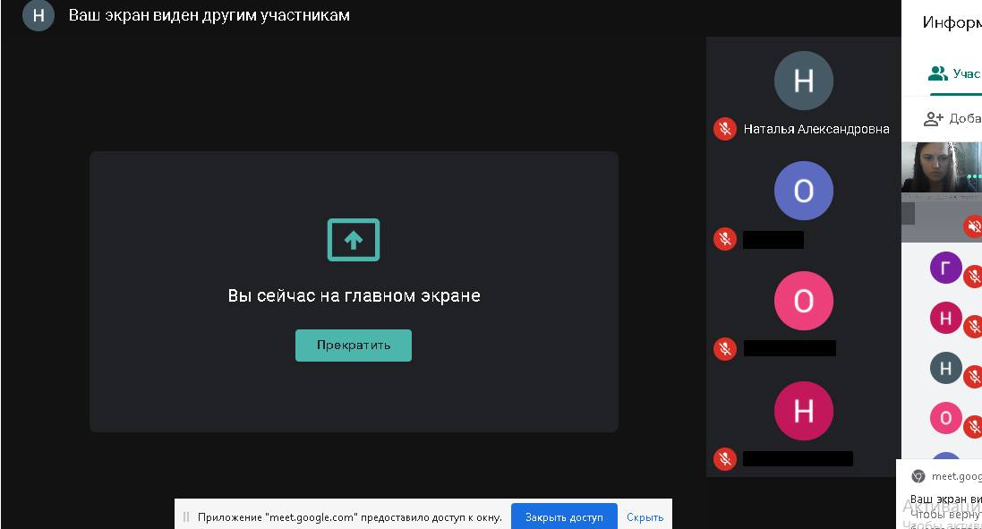Click the drag handle on sharing notification bar
Viewport: 982px width, 529px height.
pos(186,516)
